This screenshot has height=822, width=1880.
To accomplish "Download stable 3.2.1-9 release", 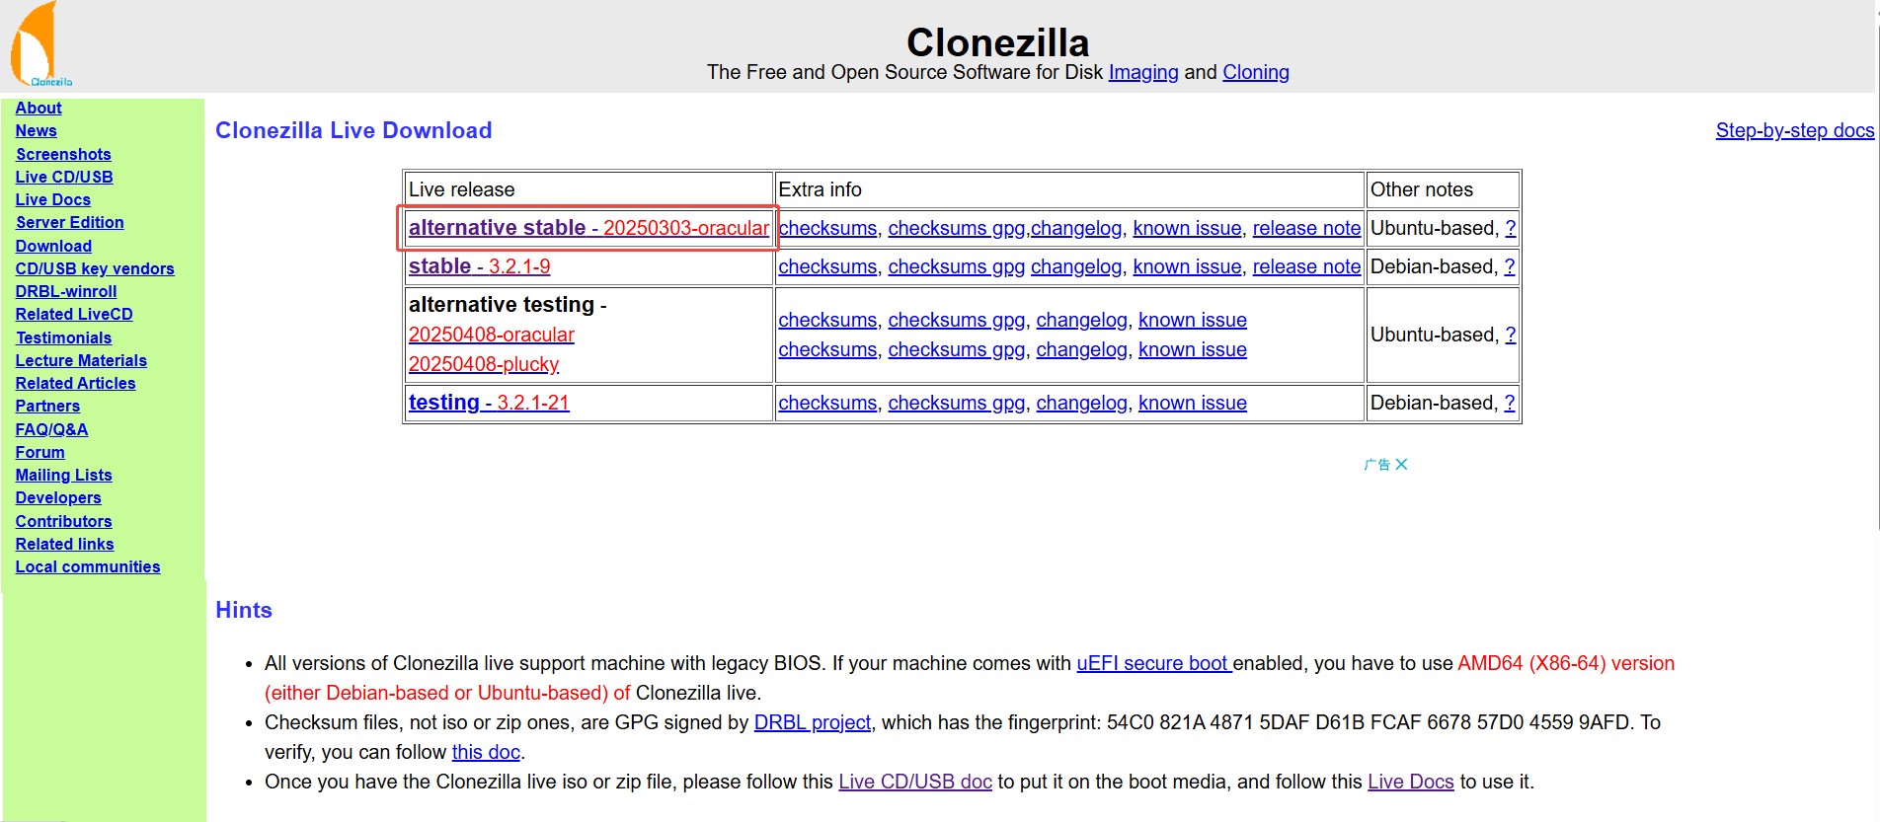I will pyautogui.click(x=480, y=266).
